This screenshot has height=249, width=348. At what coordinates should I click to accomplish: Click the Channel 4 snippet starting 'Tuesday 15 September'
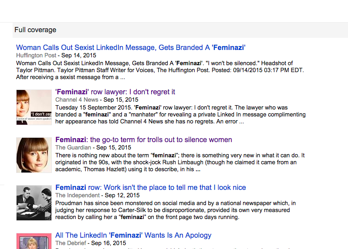[180, 115]
